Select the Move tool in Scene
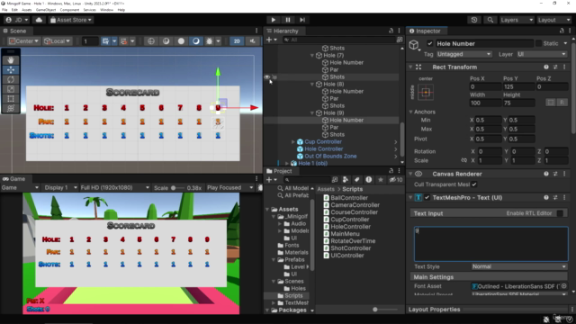Screen dimensions: 576x324 point(11,70)
